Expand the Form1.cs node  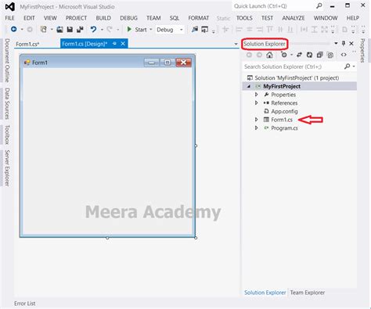257,120
